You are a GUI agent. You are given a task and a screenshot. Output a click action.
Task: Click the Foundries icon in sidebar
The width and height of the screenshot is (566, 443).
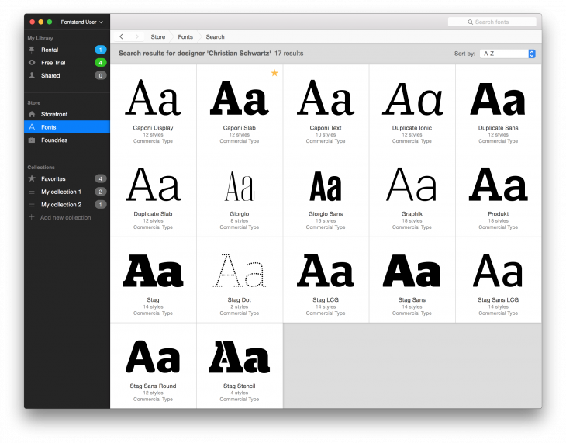[32, 140]
